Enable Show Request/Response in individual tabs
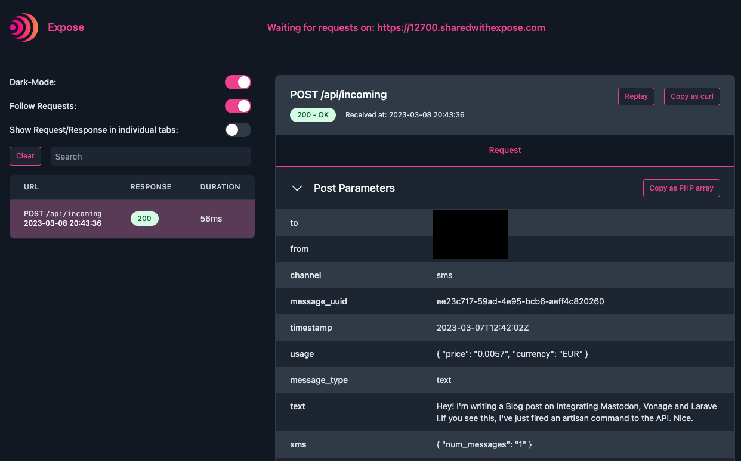 238,130
